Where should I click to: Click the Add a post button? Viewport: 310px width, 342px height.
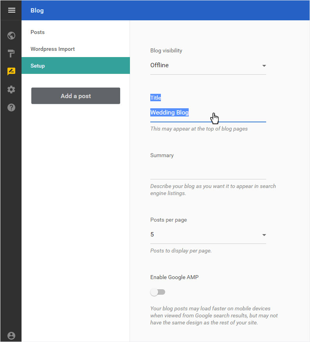tap(76, 96)
